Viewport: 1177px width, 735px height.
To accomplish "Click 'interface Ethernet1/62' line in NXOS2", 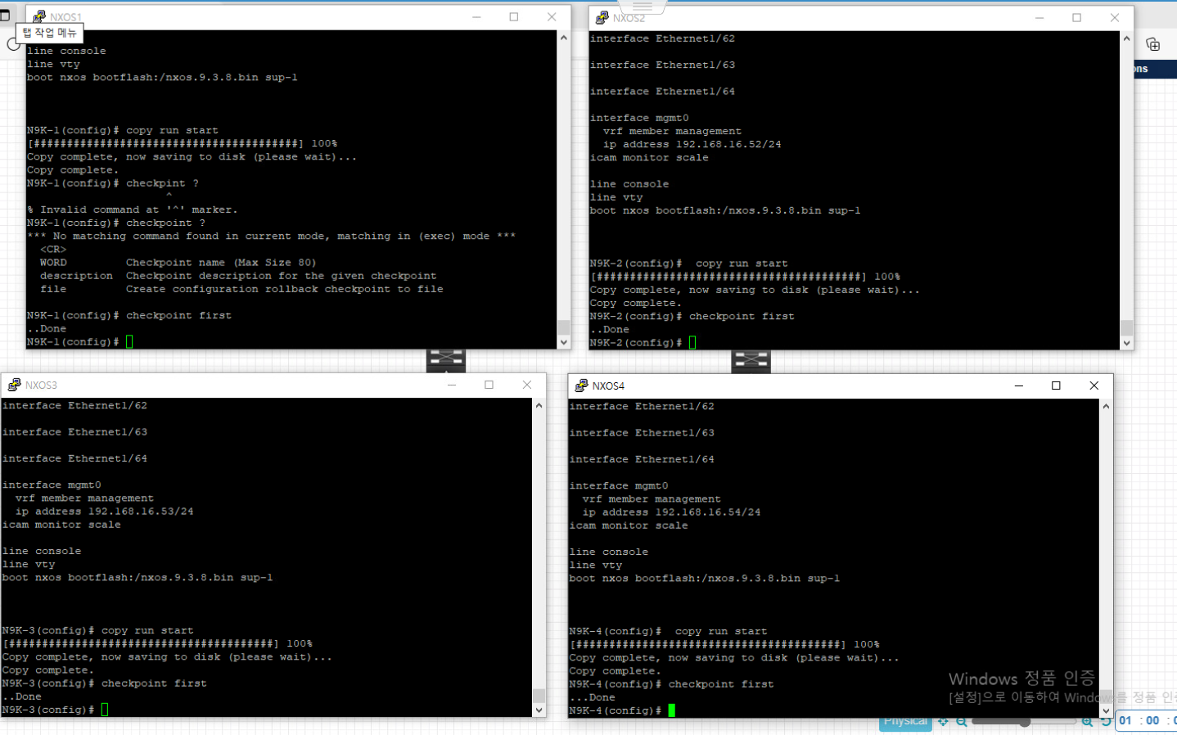I will (662, 38).
